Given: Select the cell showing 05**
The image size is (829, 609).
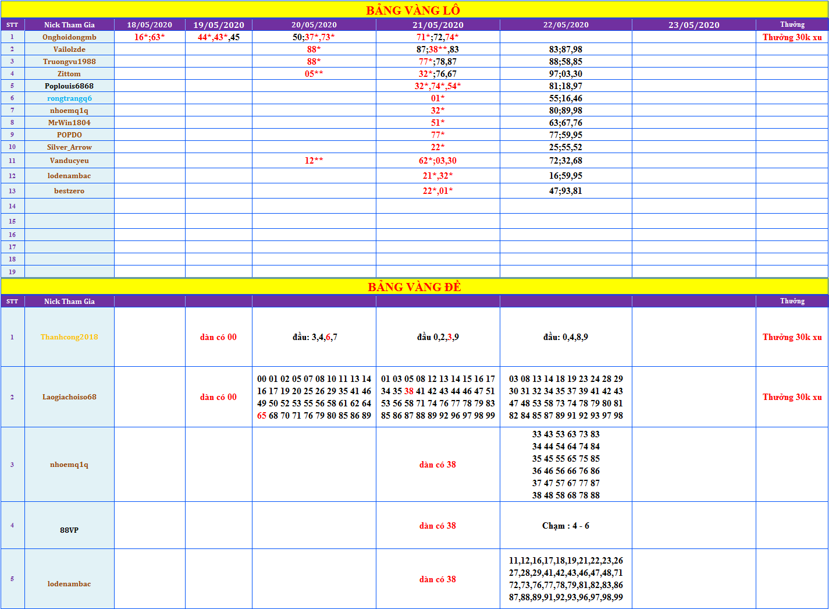Looking at the screenshot, I should 314,74.
